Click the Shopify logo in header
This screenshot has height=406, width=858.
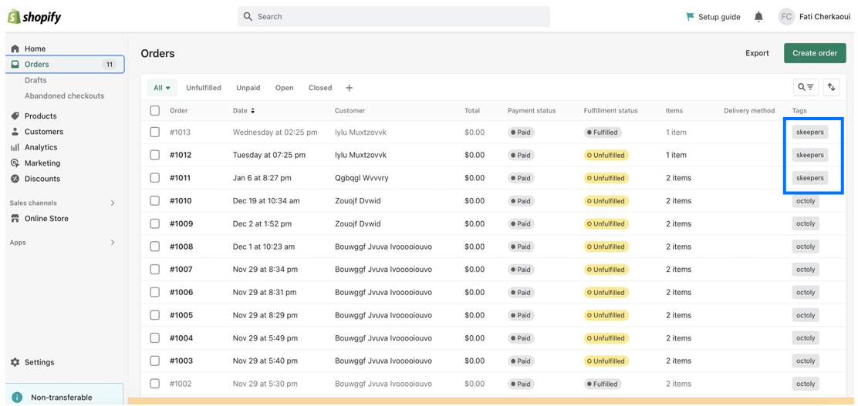[x=34, y=17]
